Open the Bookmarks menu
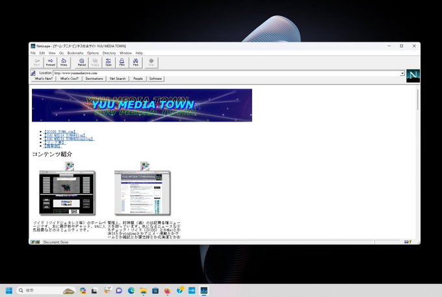 point(75,53)
